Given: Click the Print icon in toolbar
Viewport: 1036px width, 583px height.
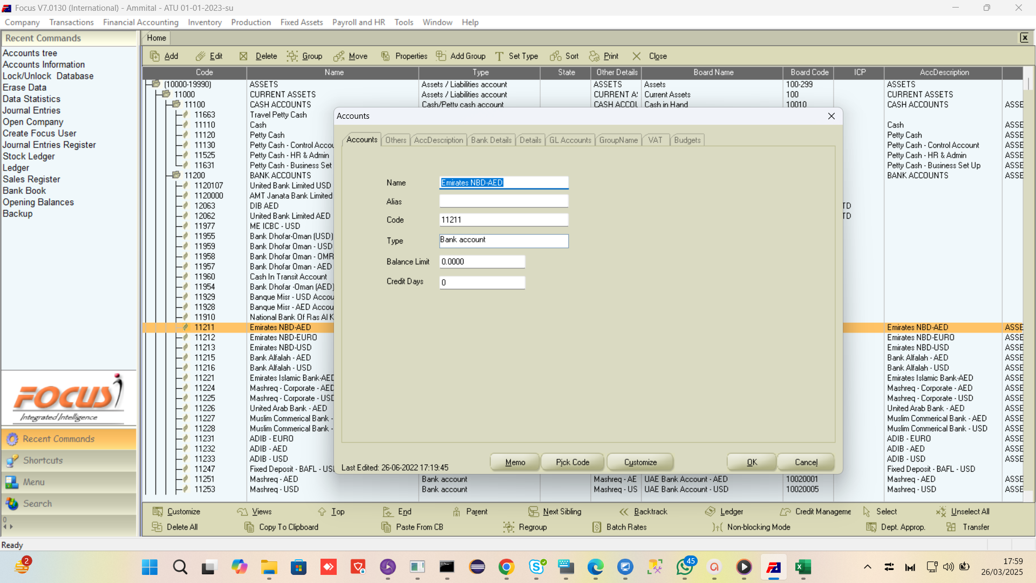Looking at the screenshot, I should click(595, 56).
